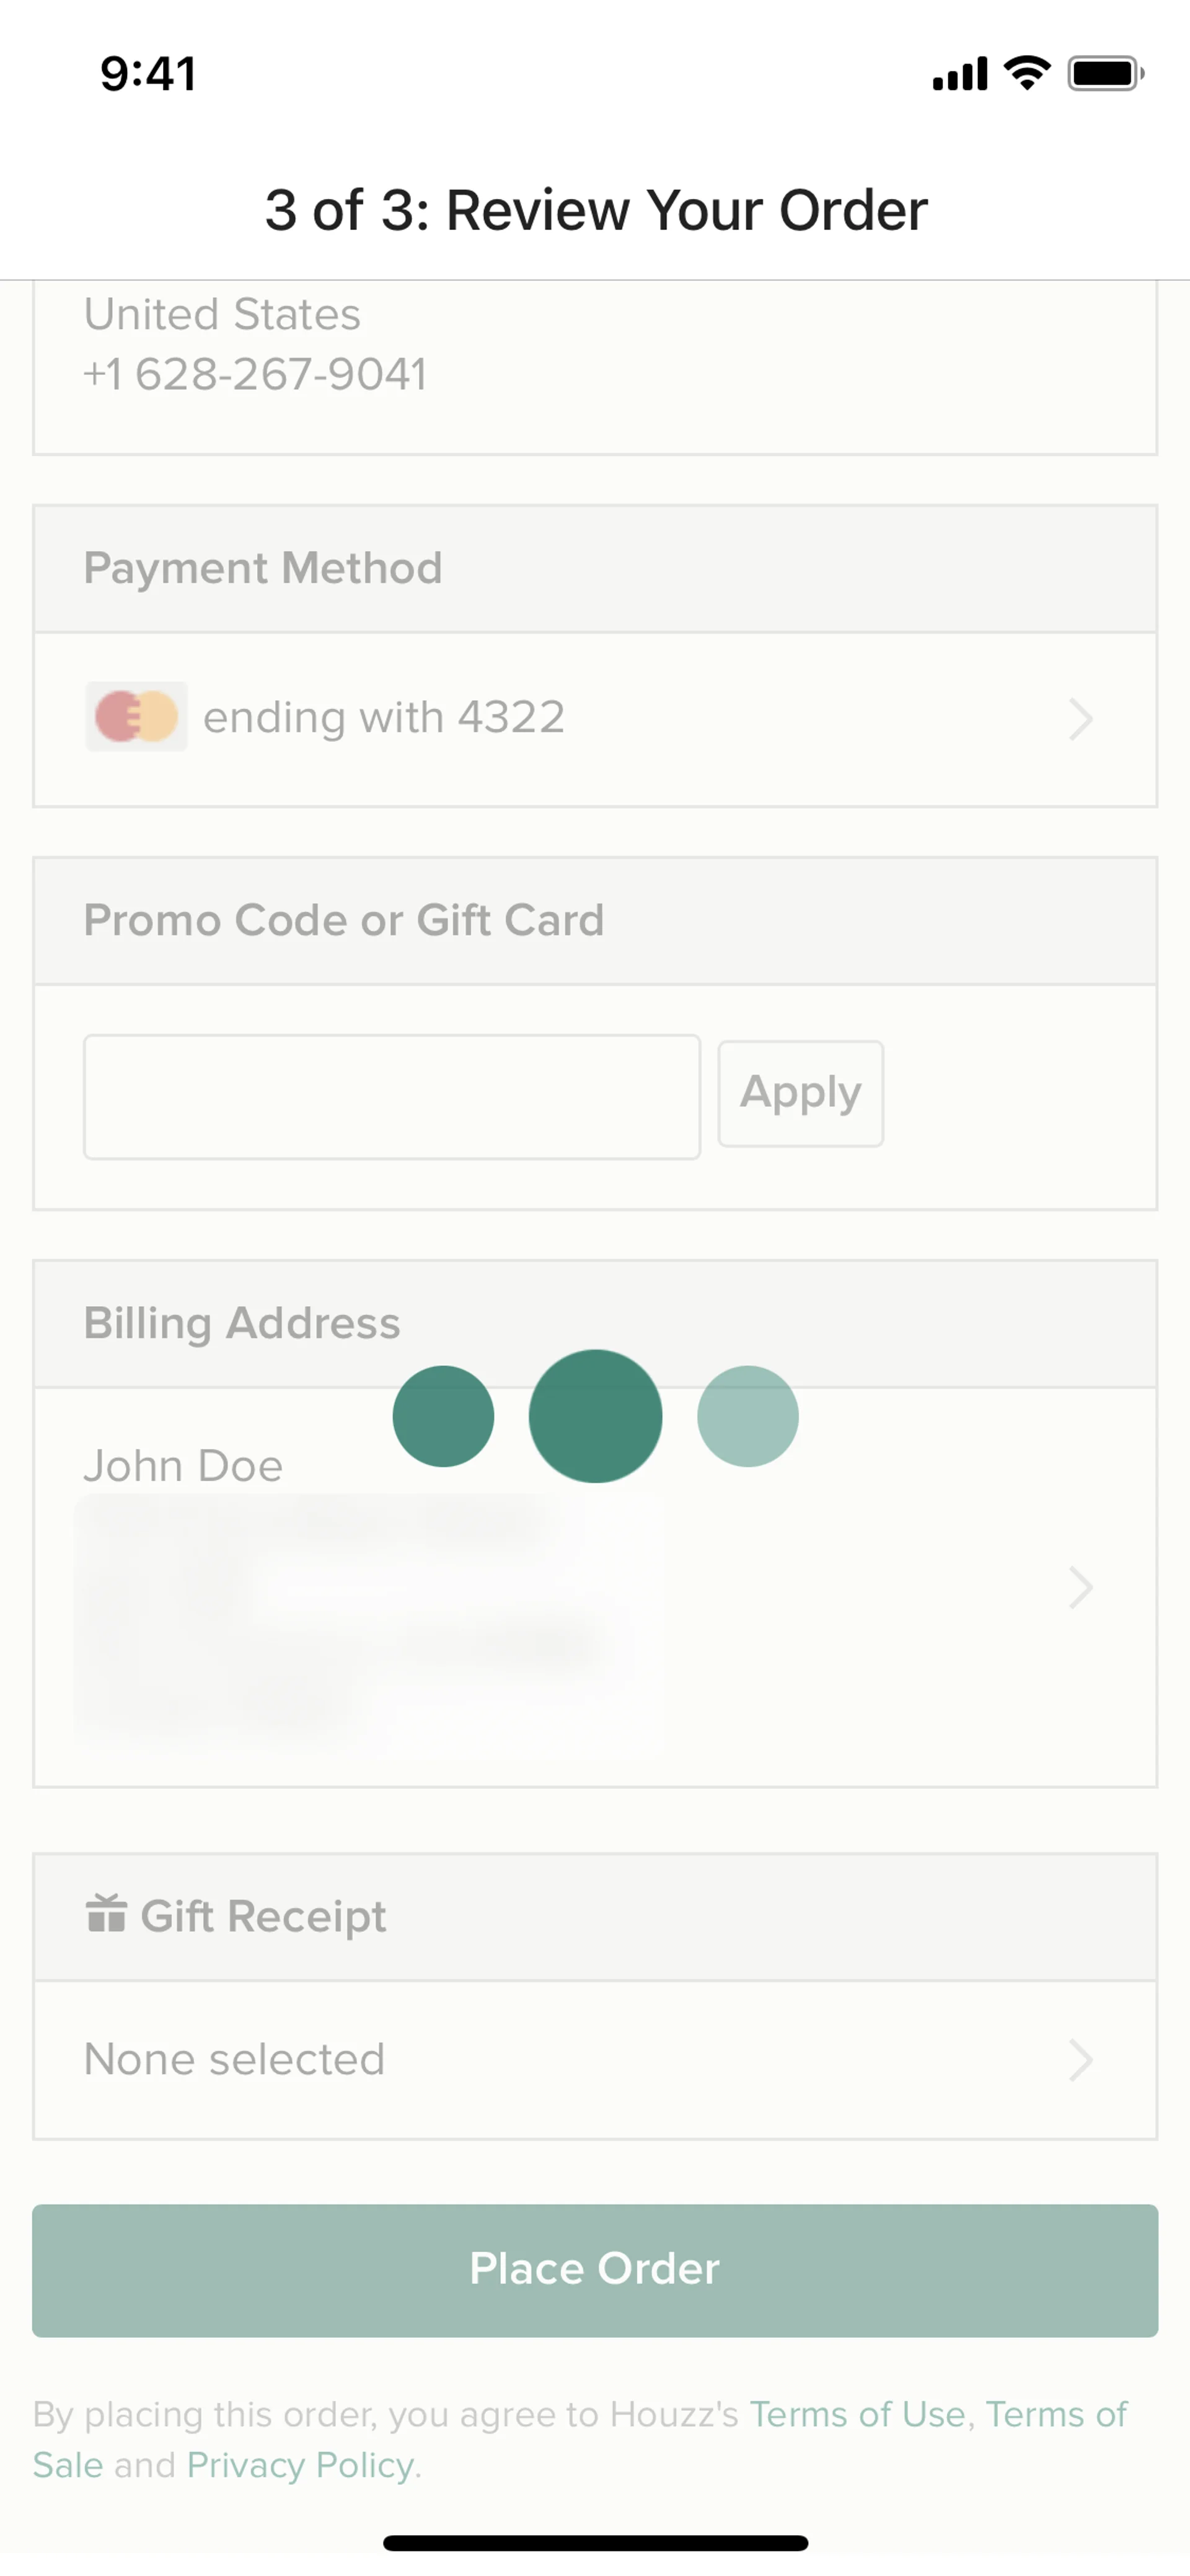
Task: Open payment method via its chevron
Action: [1080, 719]
